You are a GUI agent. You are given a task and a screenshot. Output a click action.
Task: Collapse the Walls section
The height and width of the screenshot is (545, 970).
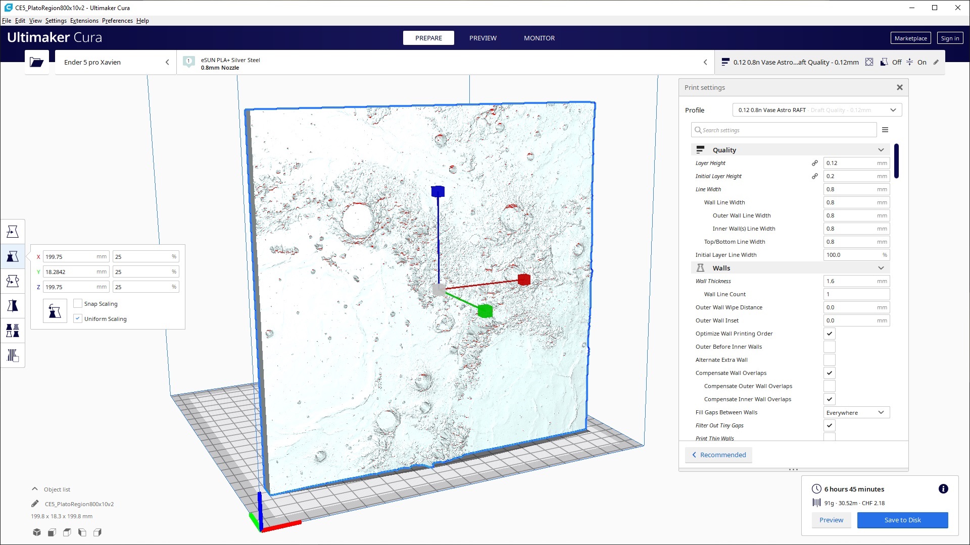pyautogui.click(x=790, y=268)
